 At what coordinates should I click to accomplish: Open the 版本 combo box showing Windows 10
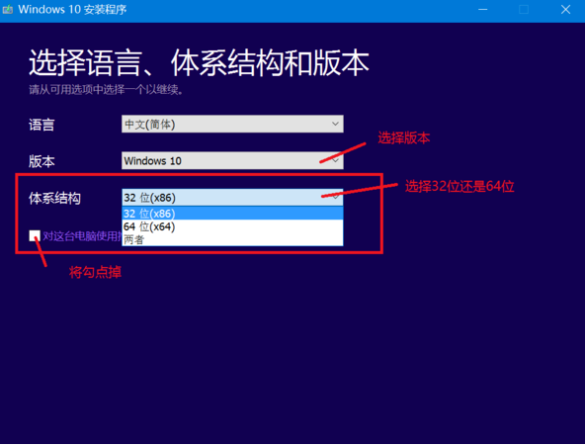pos(232,160)
